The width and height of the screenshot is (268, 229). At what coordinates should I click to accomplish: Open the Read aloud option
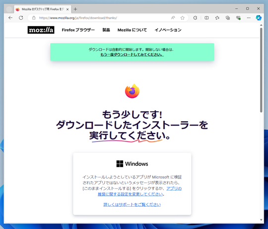(x=173, y=18)
